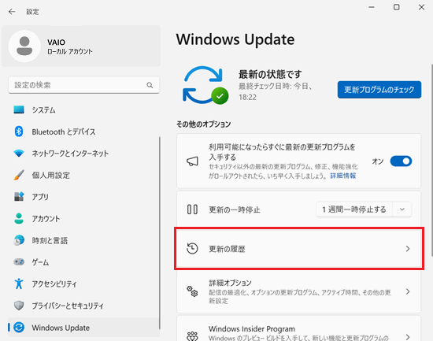The height and width of the screenshot is (341, 433).
Task: Click the 詳細オプション gears icon
Action: pos(192,291)
